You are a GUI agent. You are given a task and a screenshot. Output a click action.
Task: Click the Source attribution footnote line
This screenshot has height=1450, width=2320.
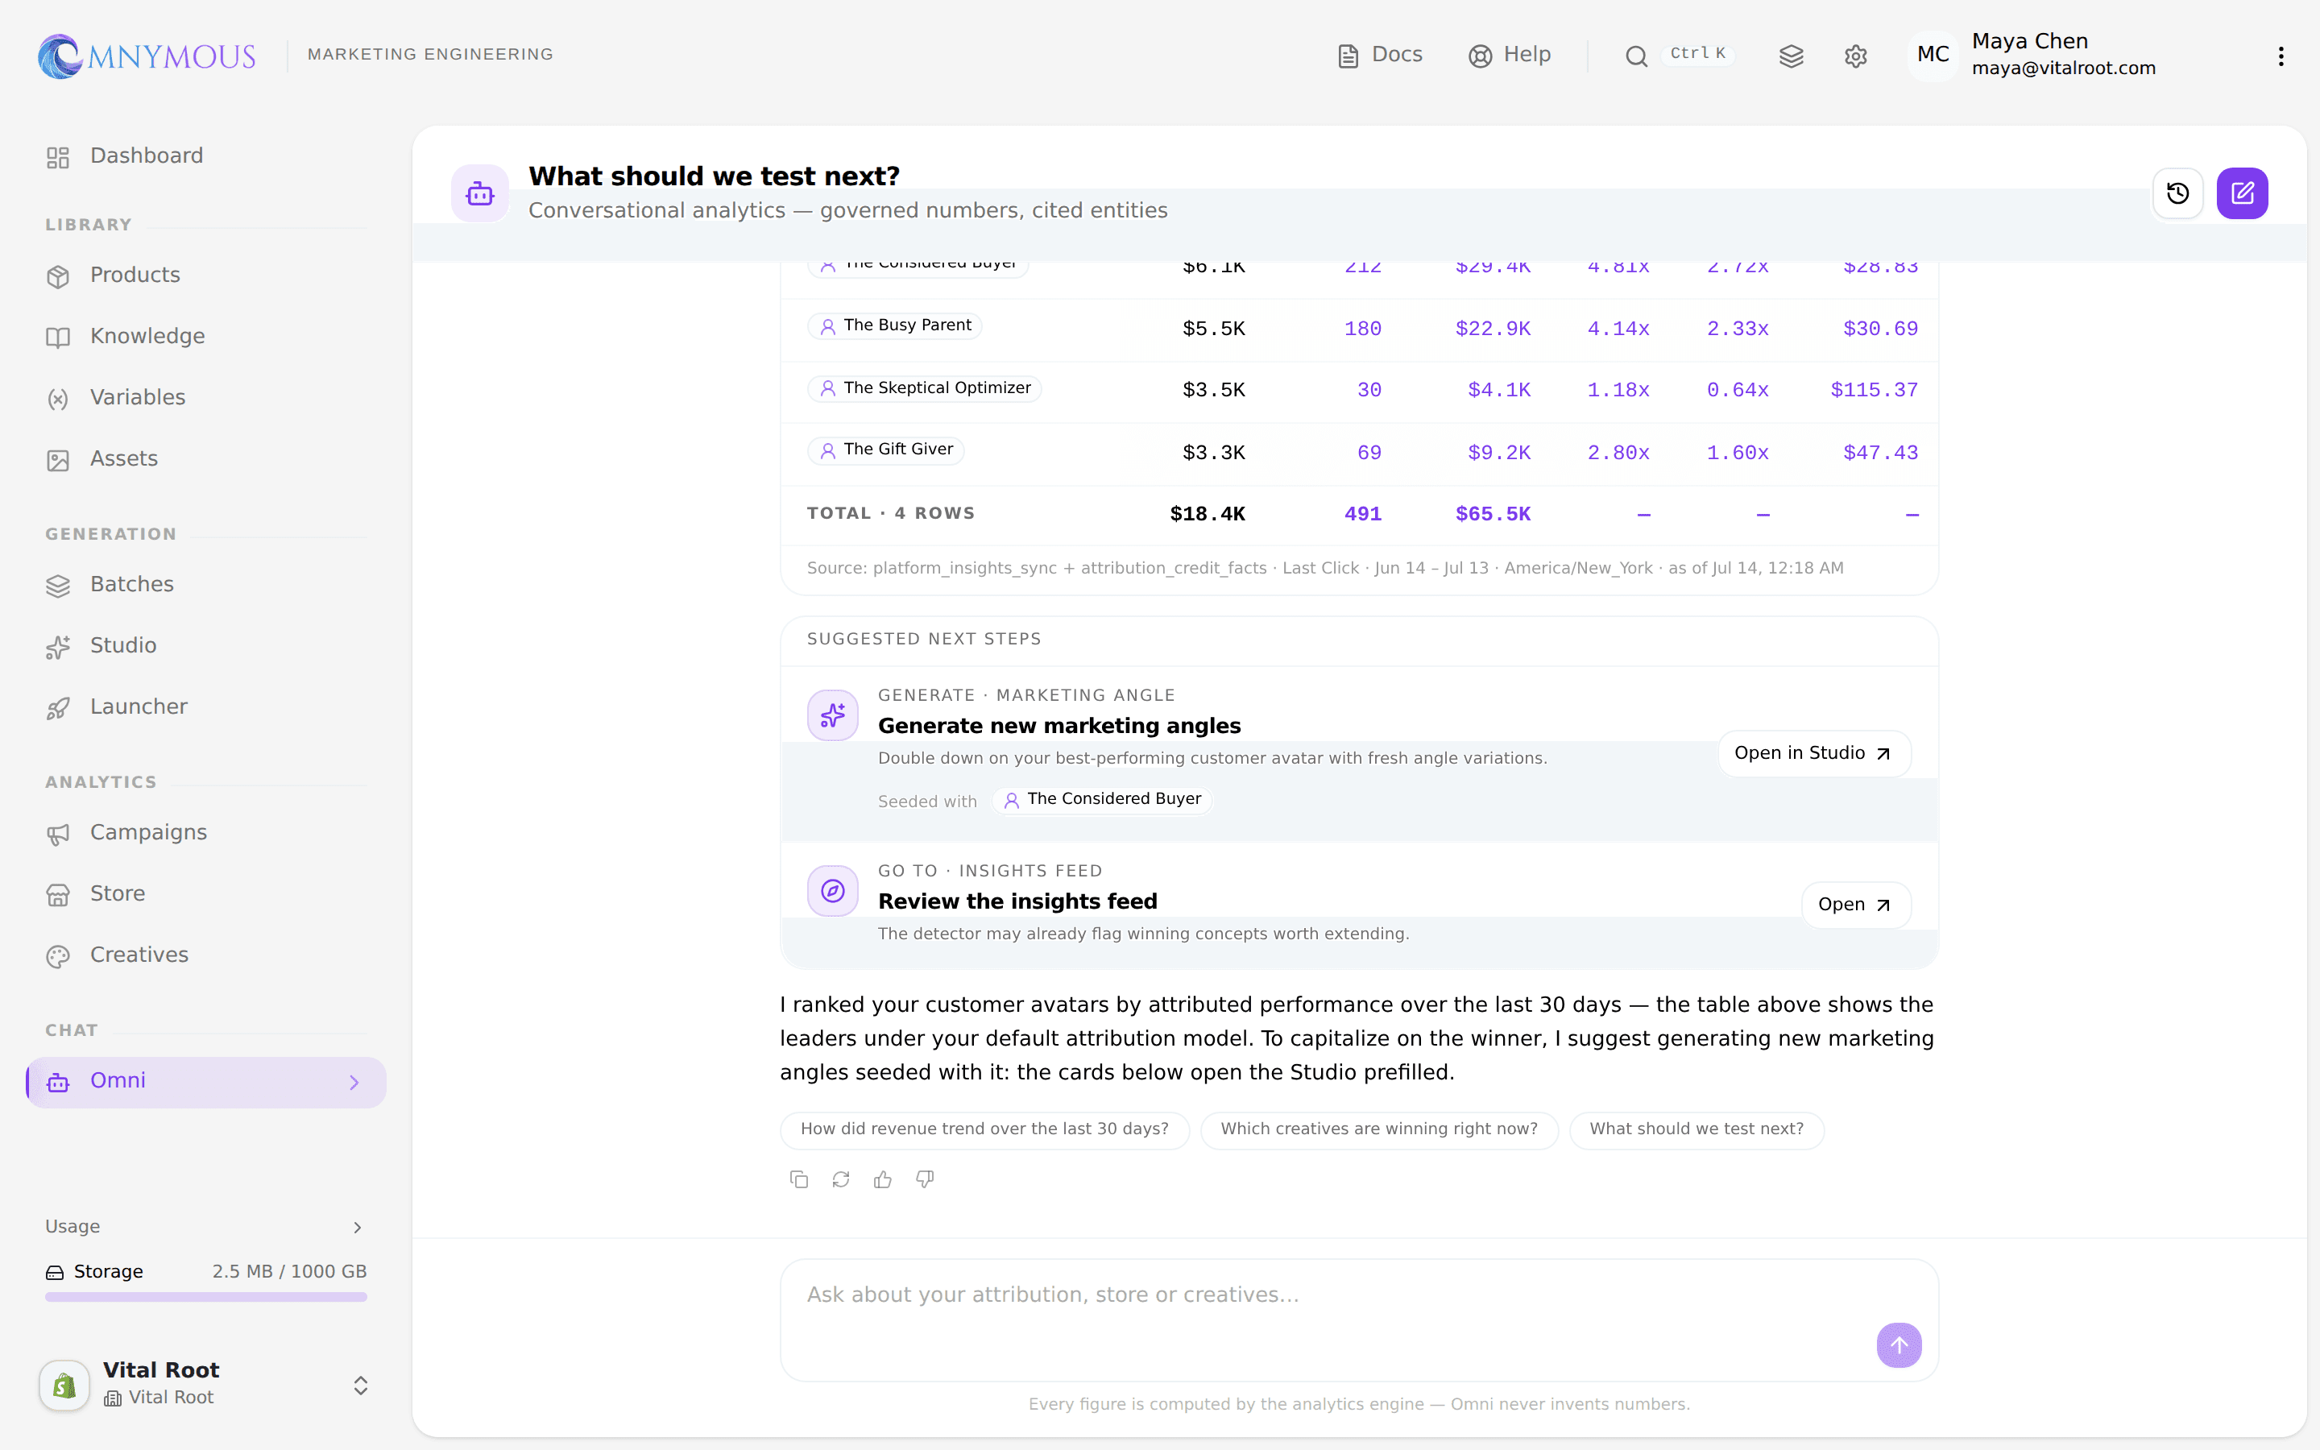[1325, 569]
